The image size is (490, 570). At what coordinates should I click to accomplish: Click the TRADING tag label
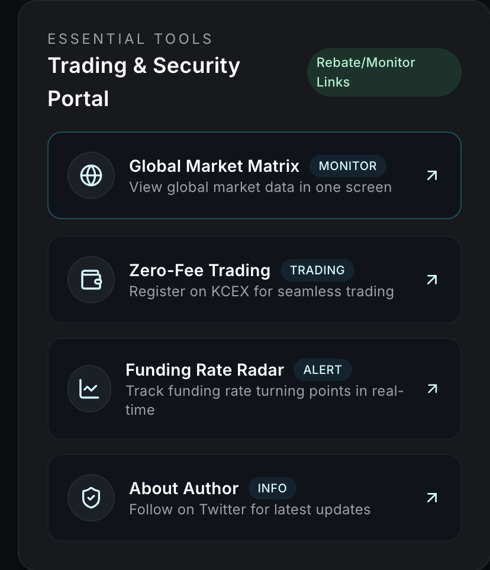click(317, 270)
